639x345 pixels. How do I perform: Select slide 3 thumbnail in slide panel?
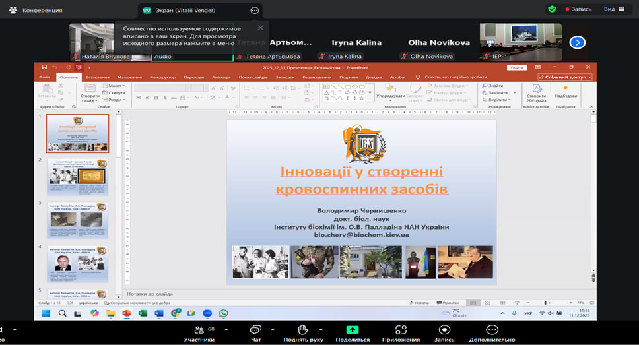click(77, 220)
